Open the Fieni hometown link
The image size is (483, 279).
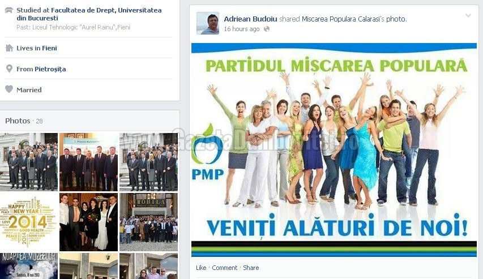[x=50, y=48]
